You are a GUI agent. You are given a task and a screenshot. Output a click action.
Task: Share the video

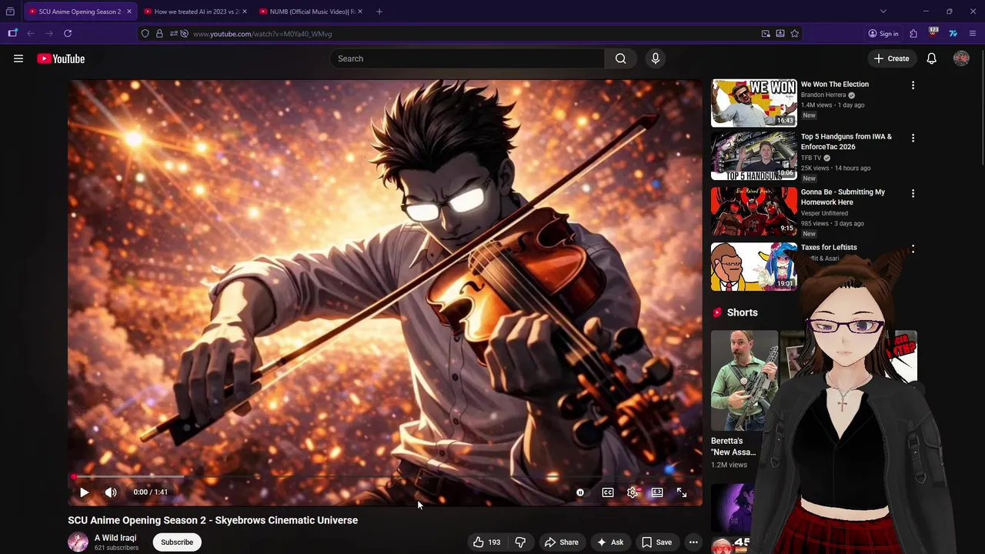coord(562,542)
